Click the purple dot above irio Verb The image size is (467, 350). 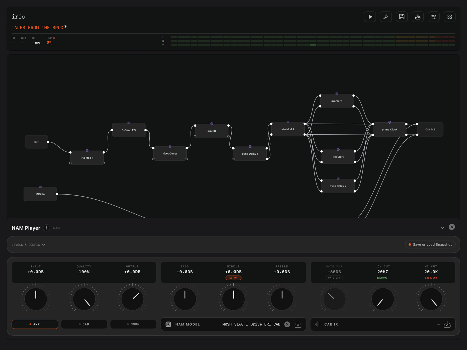coord(337,94)
